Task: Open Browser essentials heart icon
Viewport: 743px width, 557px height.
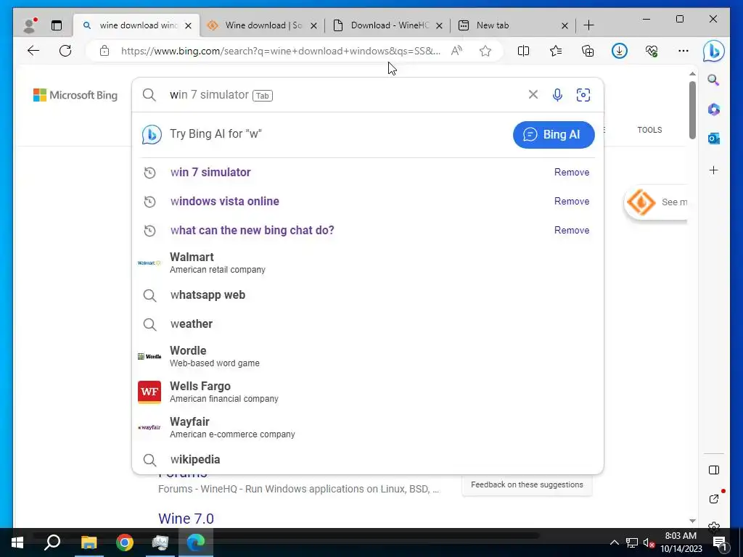Action: click(652, 51)
